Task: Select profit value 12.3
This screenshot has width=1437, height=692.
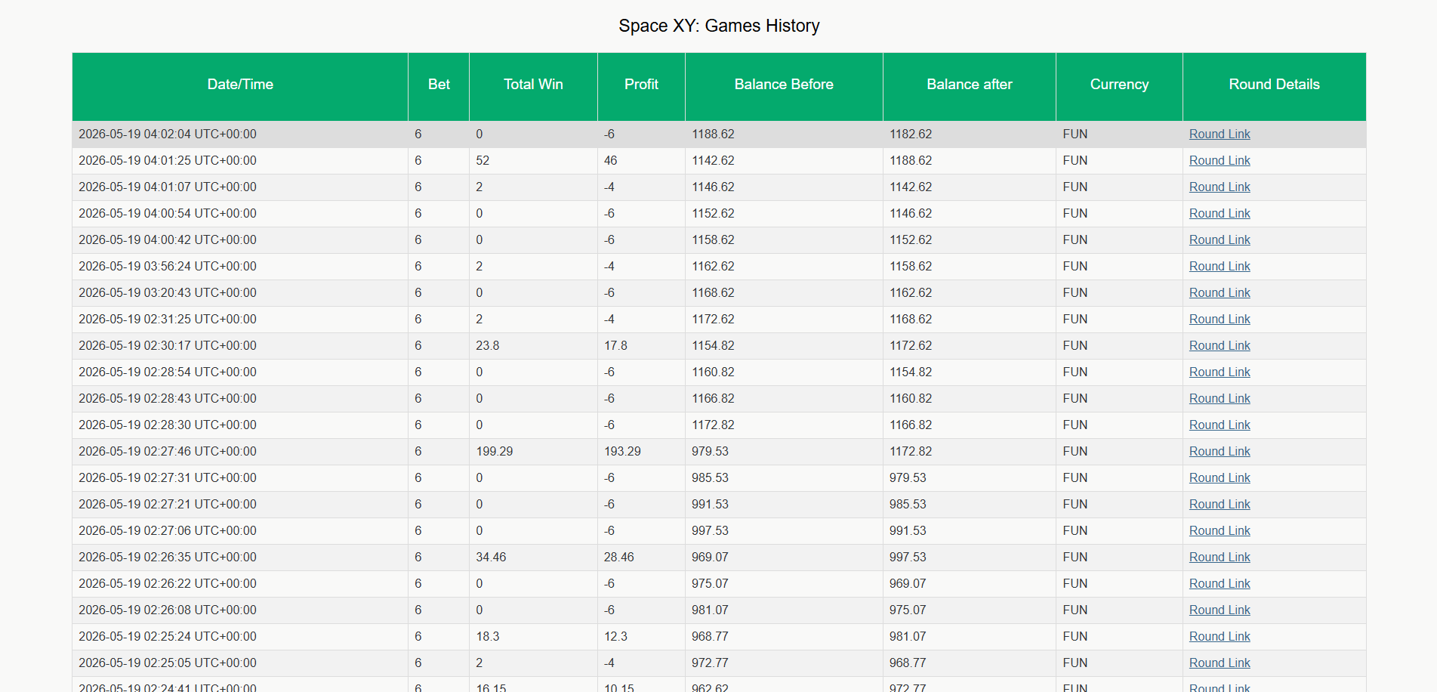Action: click(615, 636)
